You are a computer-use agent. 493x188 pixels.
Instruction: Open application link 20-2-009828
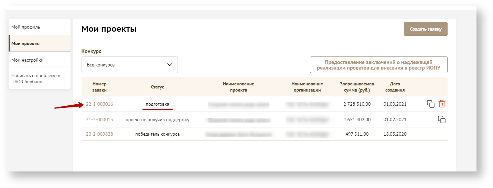(99, 134)
